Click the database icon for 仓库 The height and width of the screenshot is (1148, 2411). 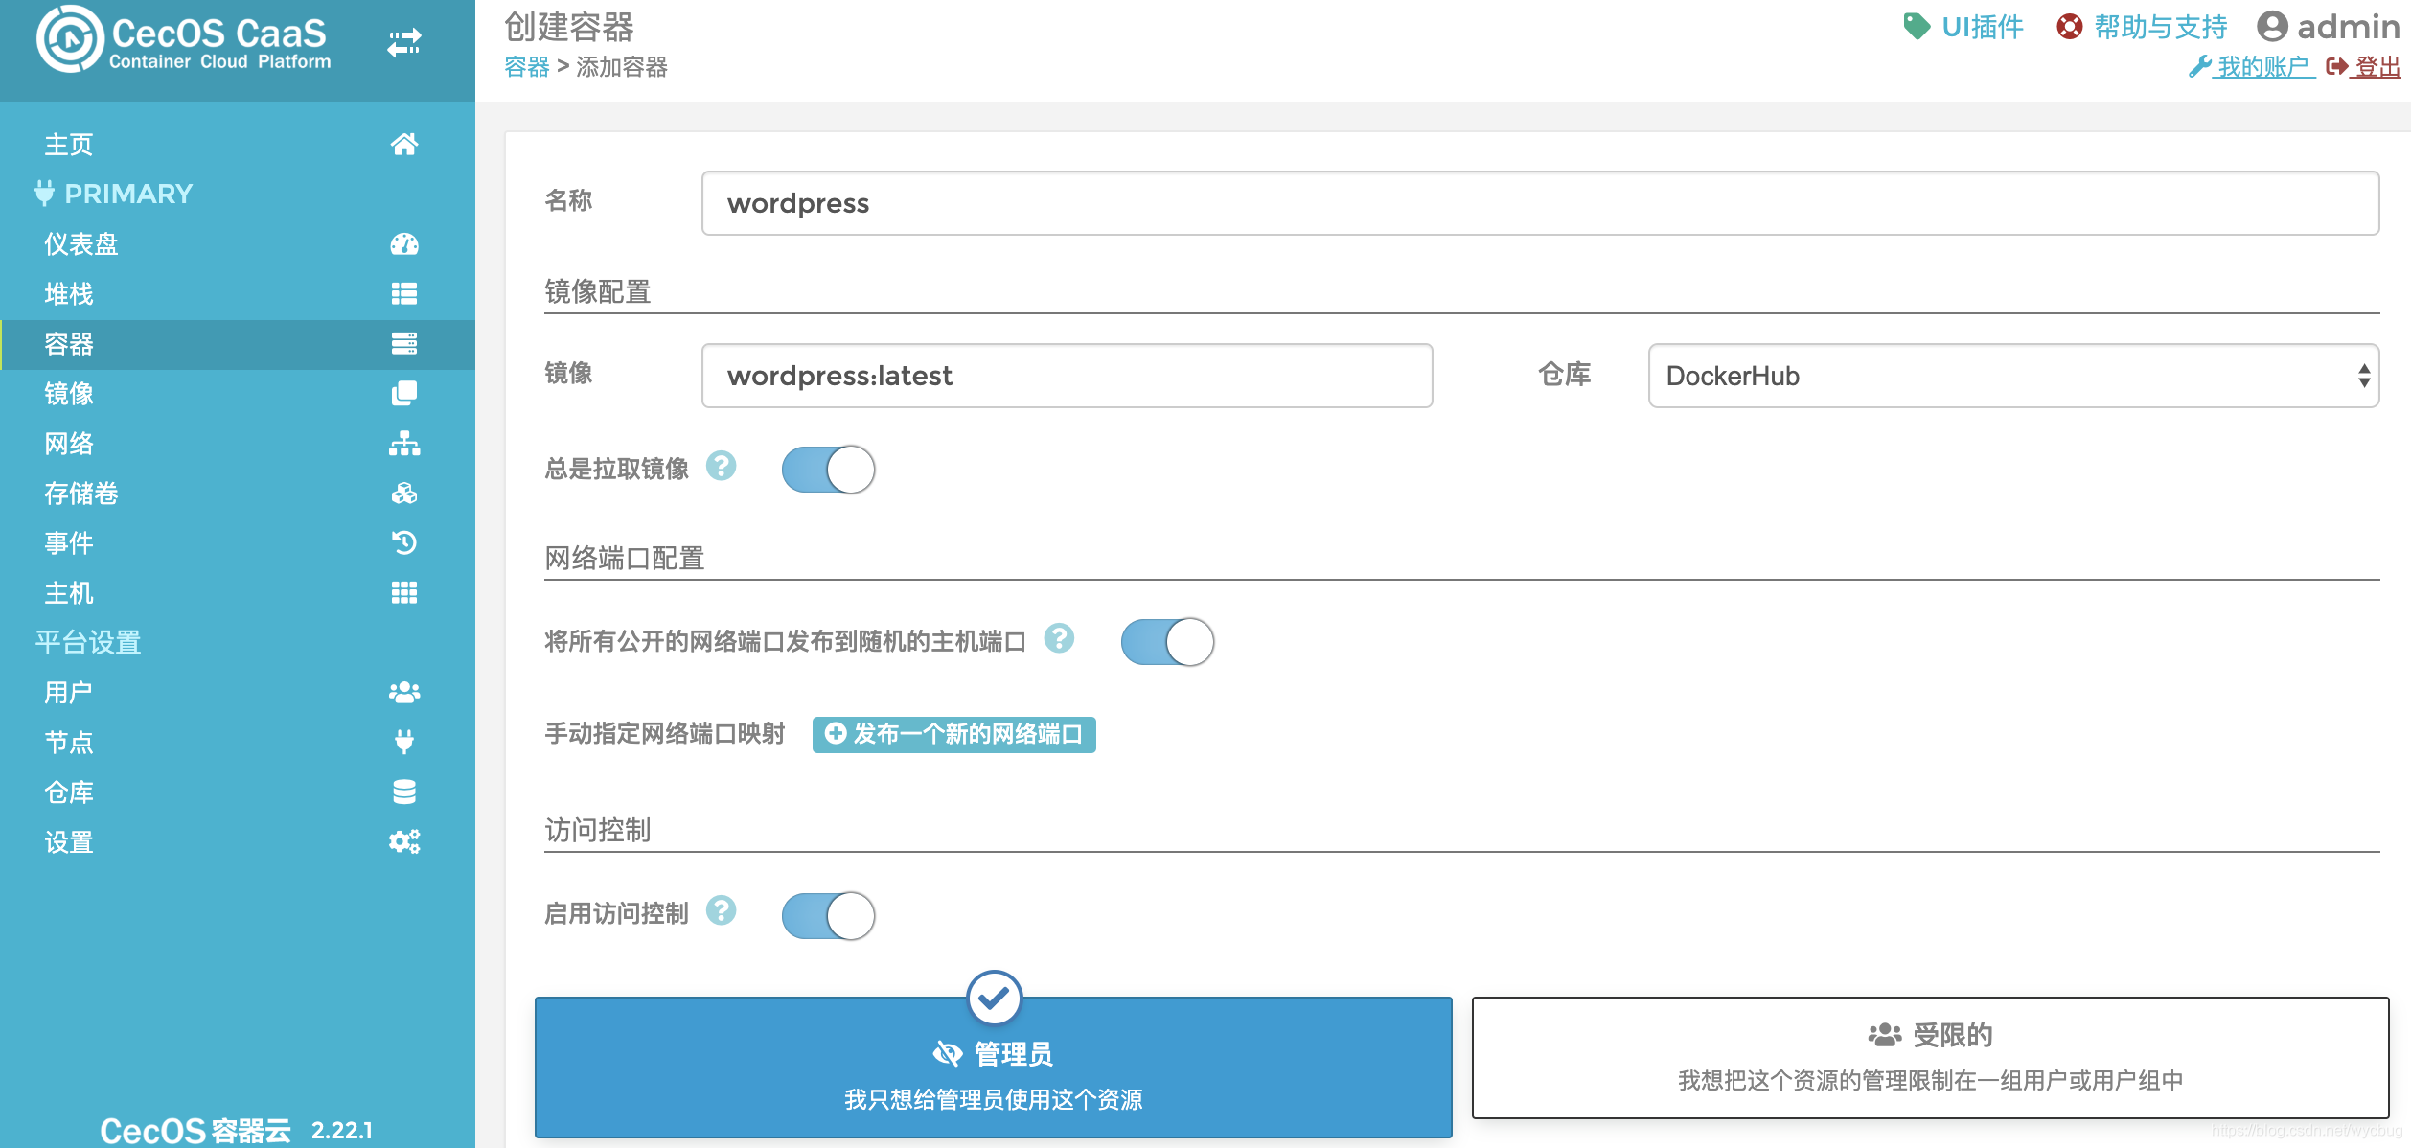(404, 792)
